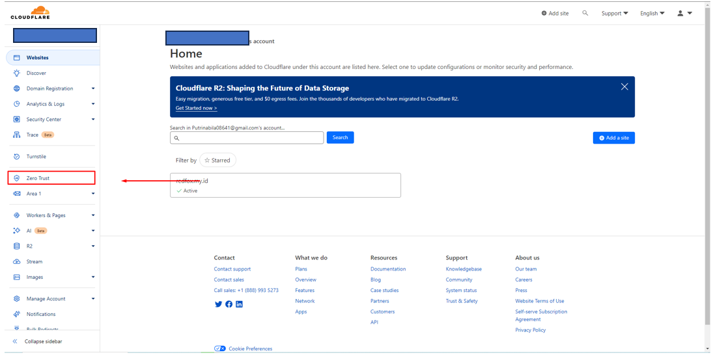Open the Discover menu item

point(51,73)
